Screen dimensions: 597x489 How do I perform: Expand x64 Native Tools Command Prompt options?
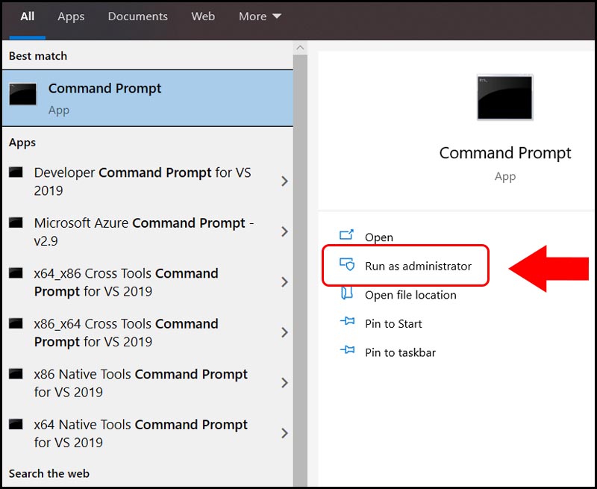point(284,433)
